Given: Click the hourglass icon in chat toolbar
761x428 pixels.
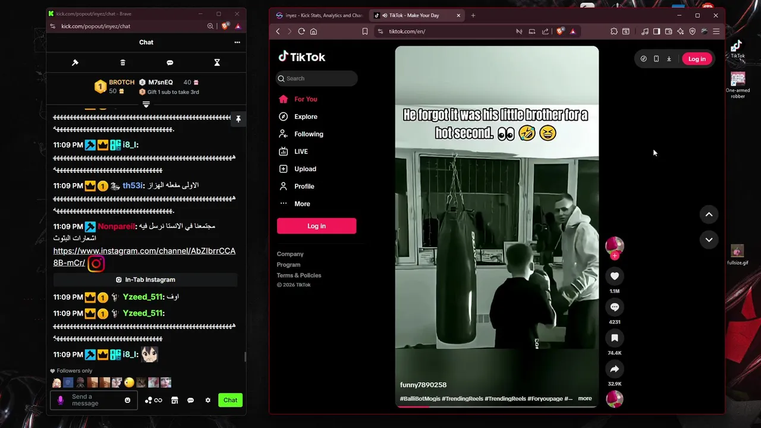Looking at the screenshot, I should click(217, 62).
